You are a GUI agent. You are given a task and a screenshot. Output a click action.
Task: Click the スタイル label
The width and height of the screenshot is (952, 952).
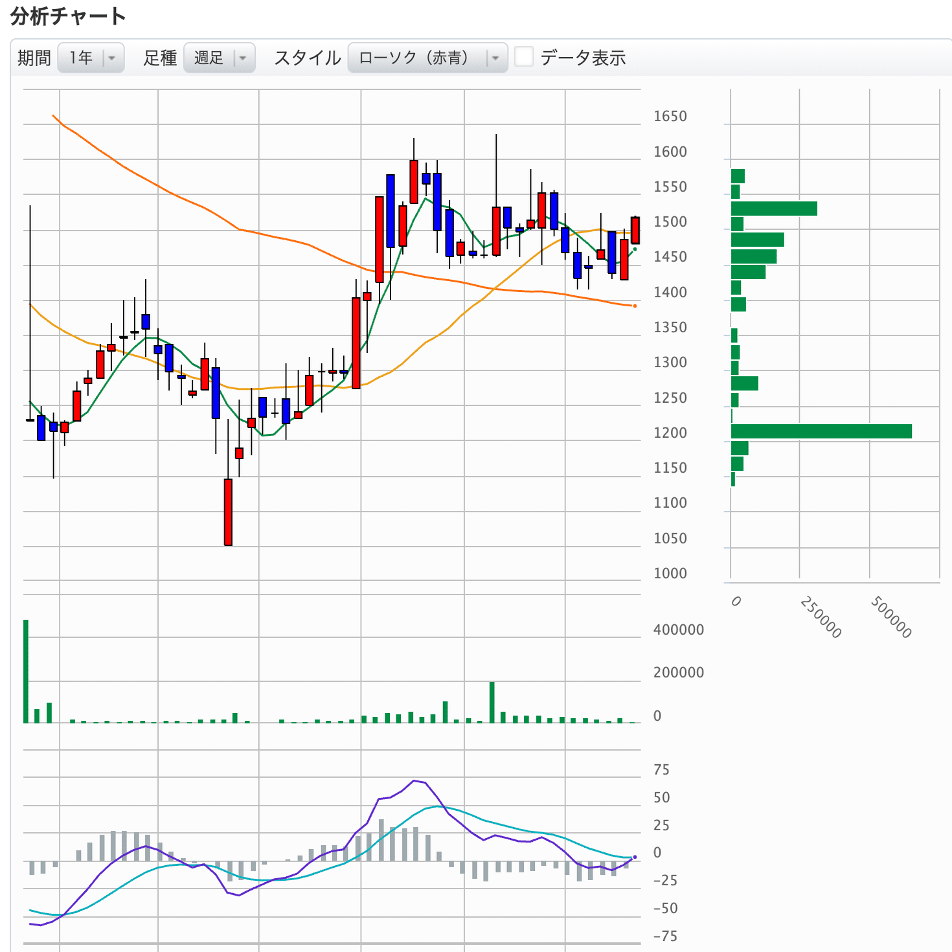[x=307, y=58]
